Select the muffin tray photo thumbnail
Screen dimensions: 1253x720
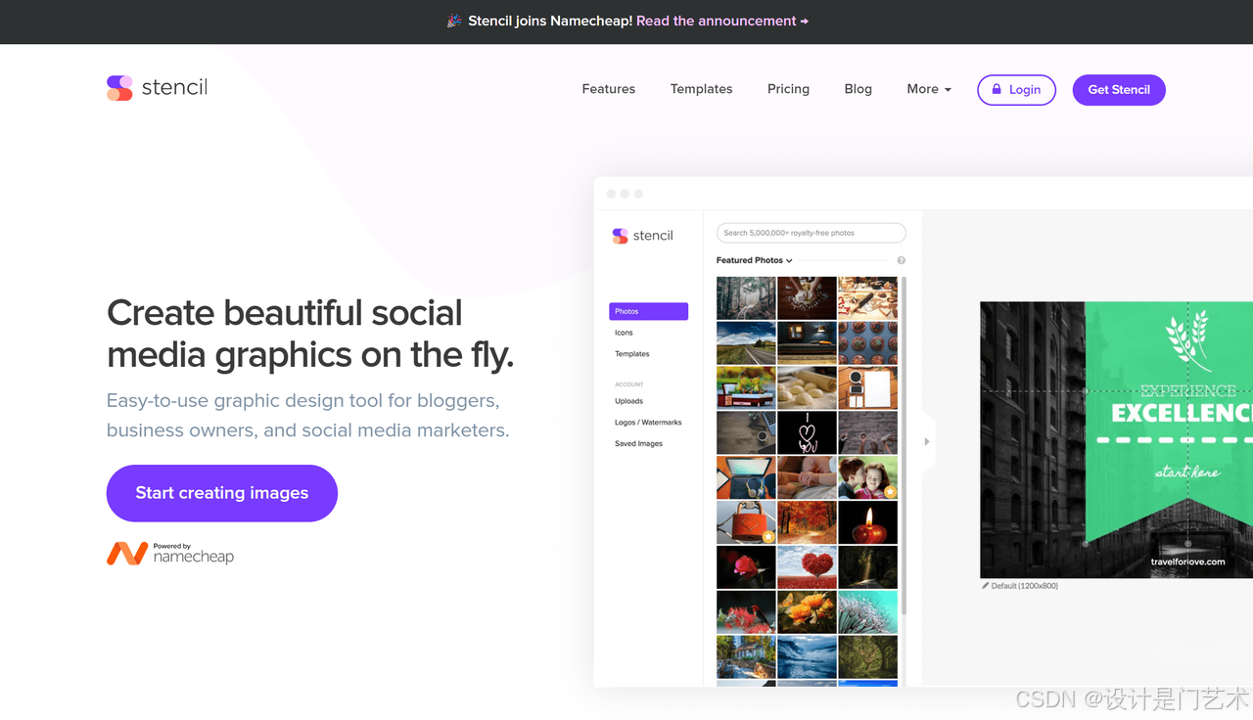867,342
